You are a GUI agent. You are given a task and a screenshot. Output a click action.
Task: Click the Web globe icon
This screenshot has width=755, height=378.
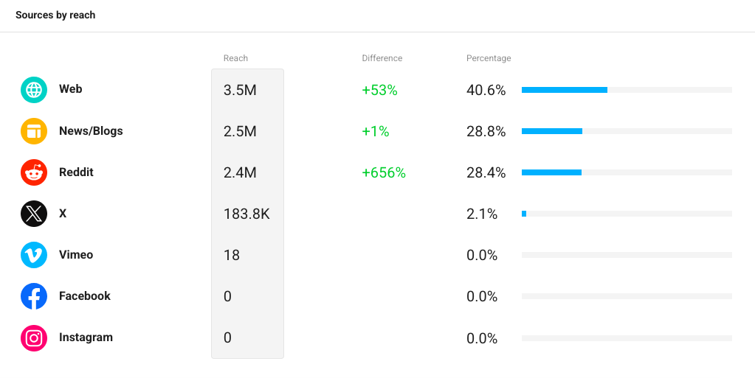pyautogui.click(x=34, y=90)
